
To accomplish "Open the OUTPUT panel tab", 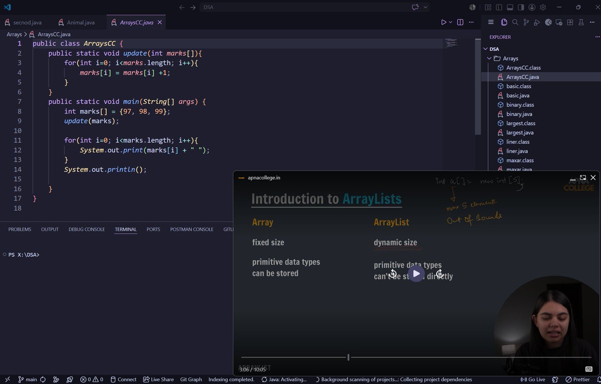I will (50, 229).
